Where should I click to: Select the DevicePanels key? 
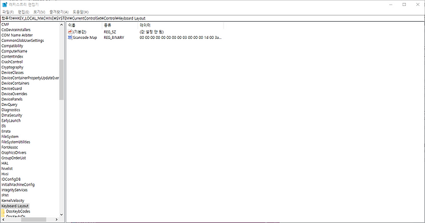click(x=12, y=99)
